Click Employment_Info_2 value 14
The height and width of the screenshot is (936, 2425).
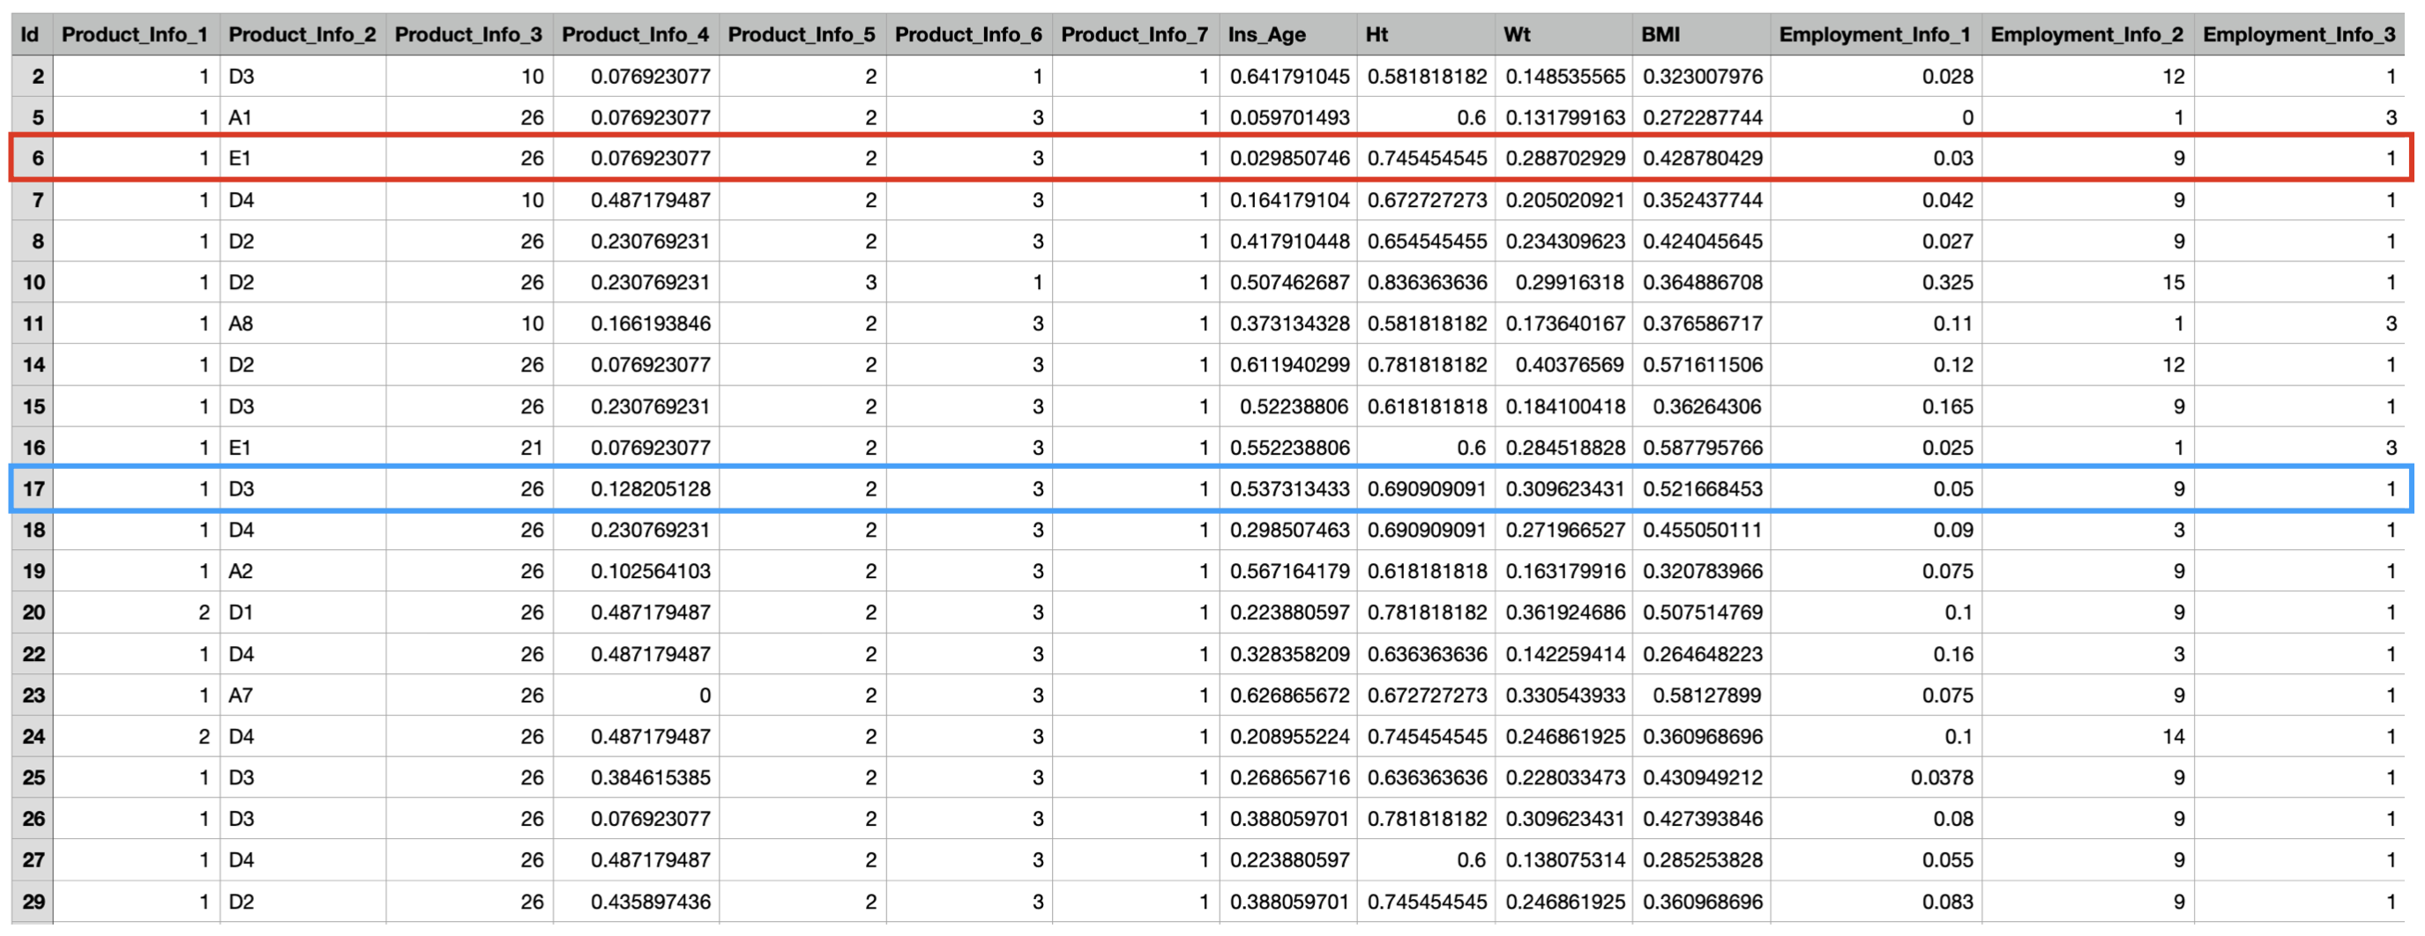[x=2088, y=737]
